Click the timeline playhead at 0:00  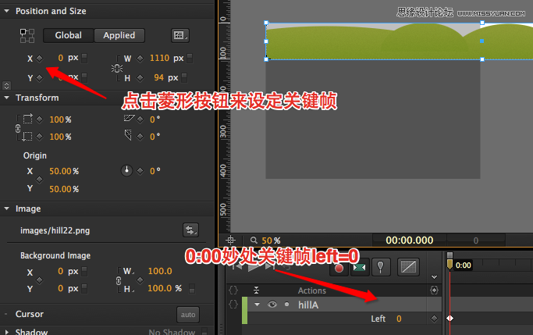(x=449, y=264)
